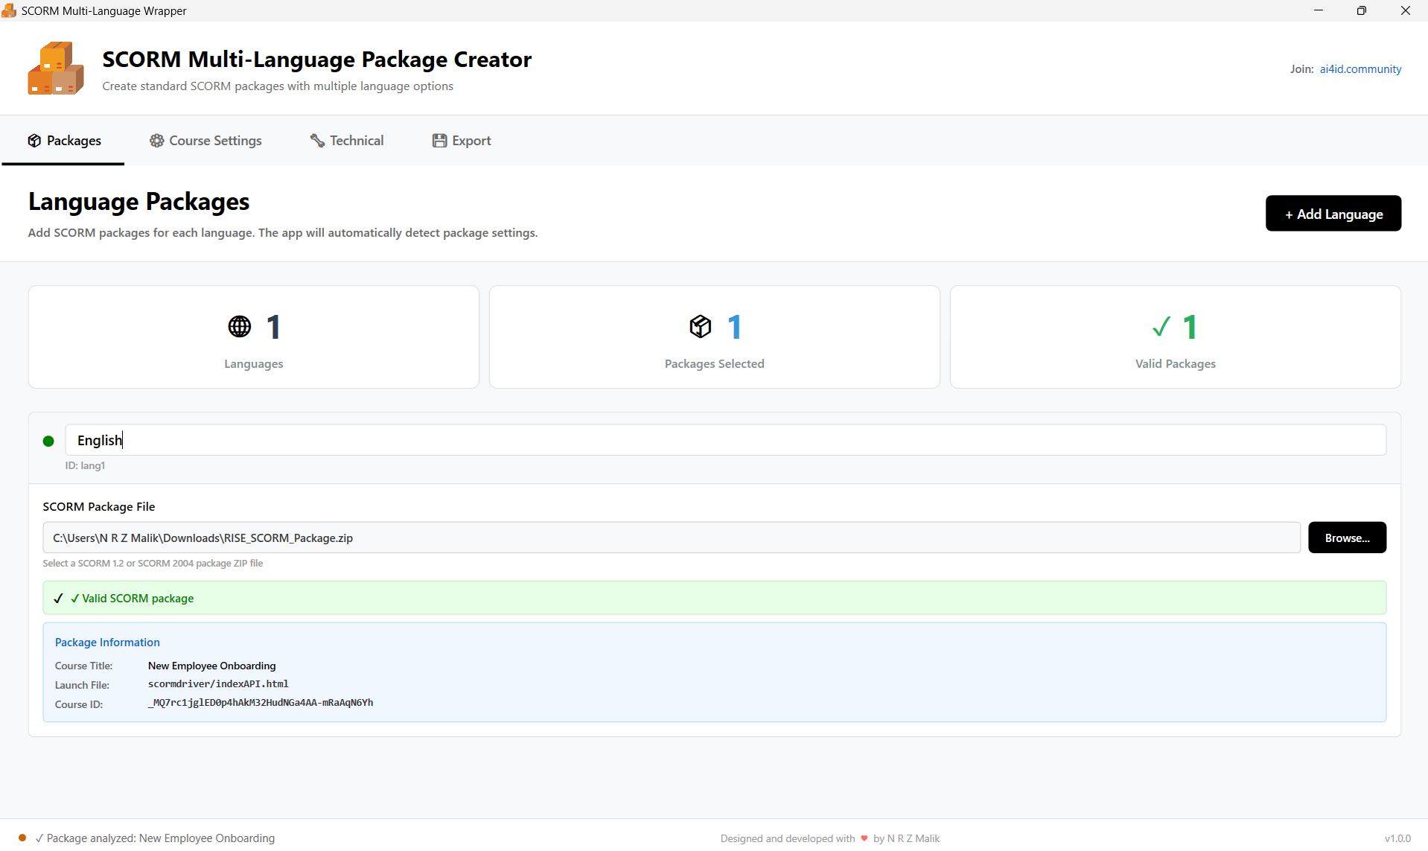Open the ai4id.community link
Viewport: 1428px width, 851px height.
tap(1360, 68)
